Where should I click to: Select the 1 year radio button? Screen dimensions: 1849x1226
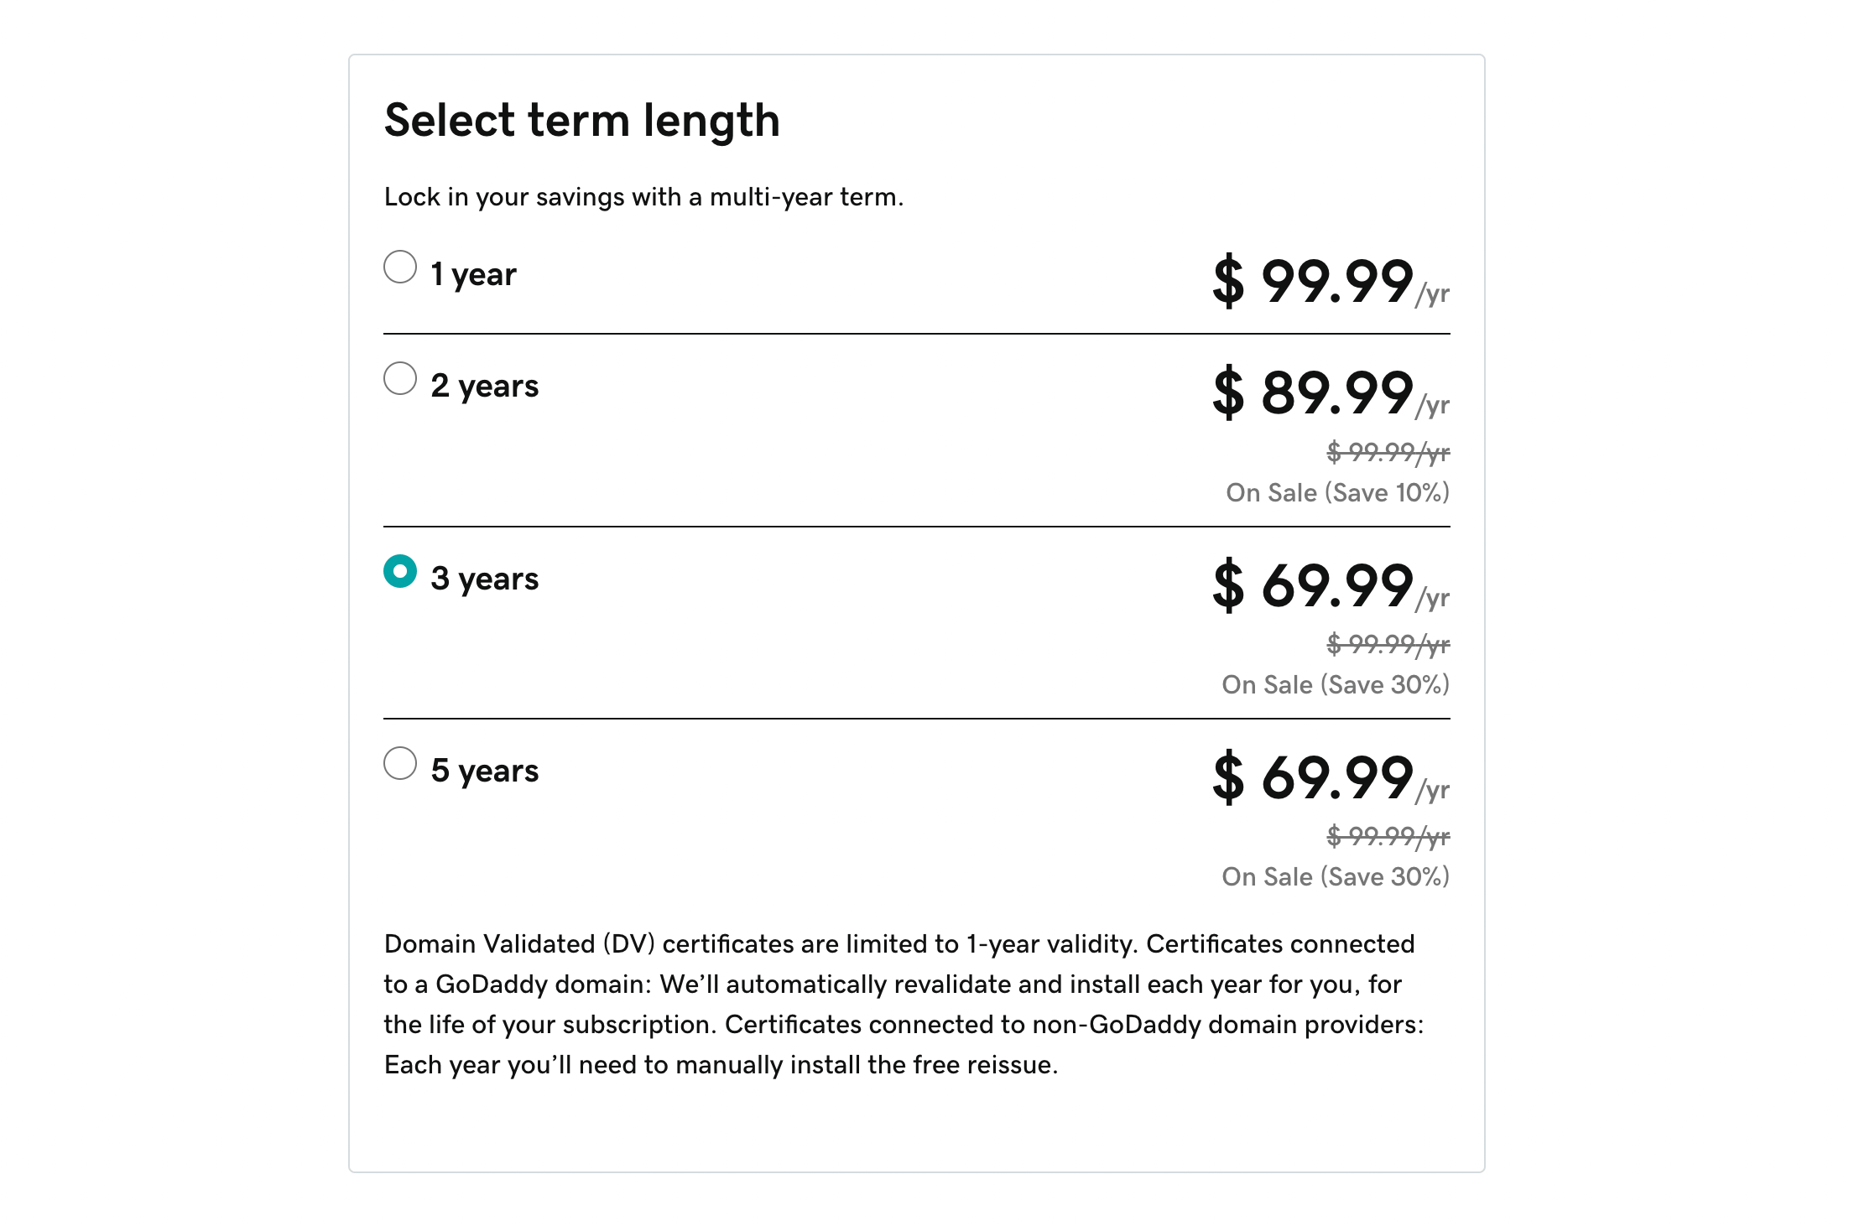(400, 267)
